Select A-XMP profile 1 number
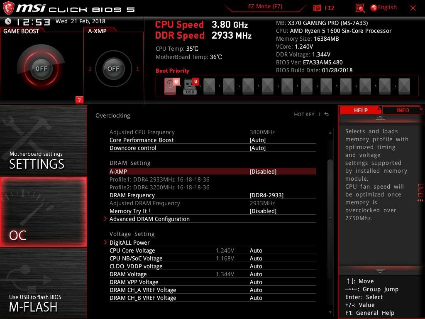This screenshot has width=425, height=319. coord(137,69)
